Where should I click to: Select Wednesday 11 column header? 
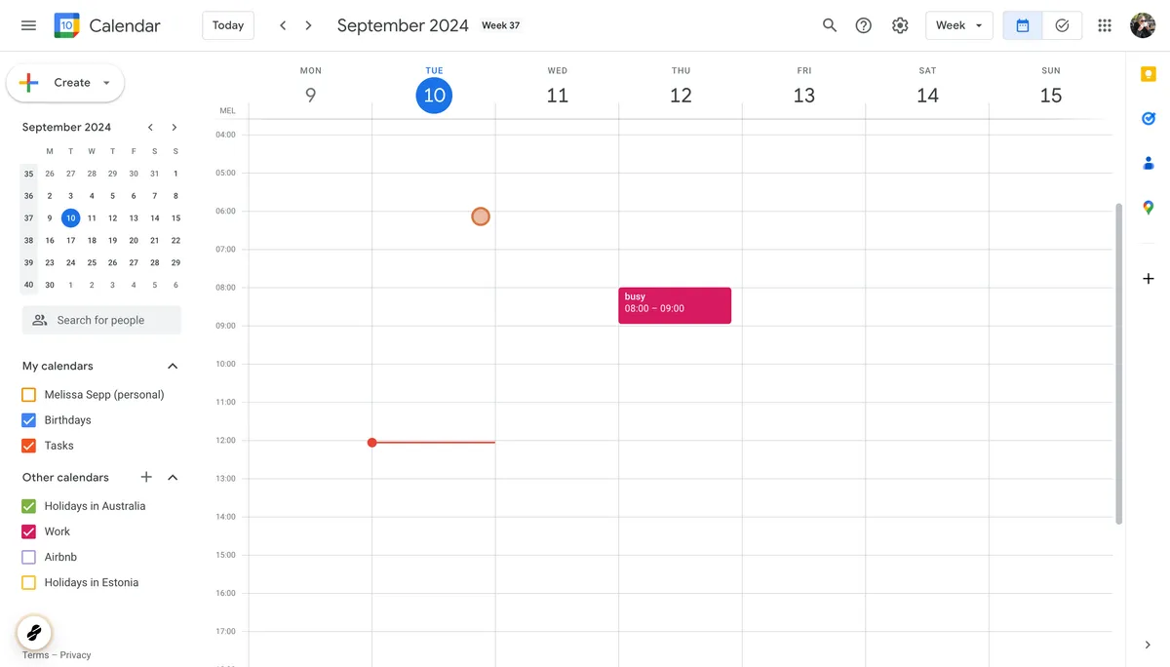(x=557, y=95)
